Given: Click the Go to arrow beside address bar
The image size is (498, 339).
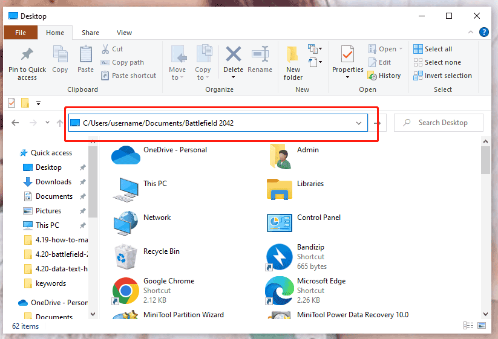Looking at the screenshot, I should 378,123.
